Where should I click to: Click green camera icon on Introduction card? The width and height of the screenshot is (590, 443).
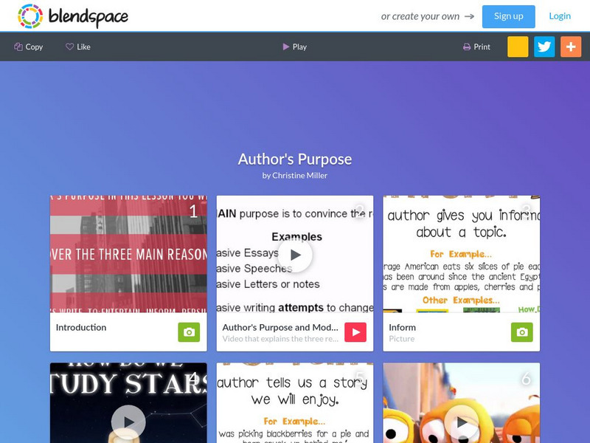[x=189, y=332]
